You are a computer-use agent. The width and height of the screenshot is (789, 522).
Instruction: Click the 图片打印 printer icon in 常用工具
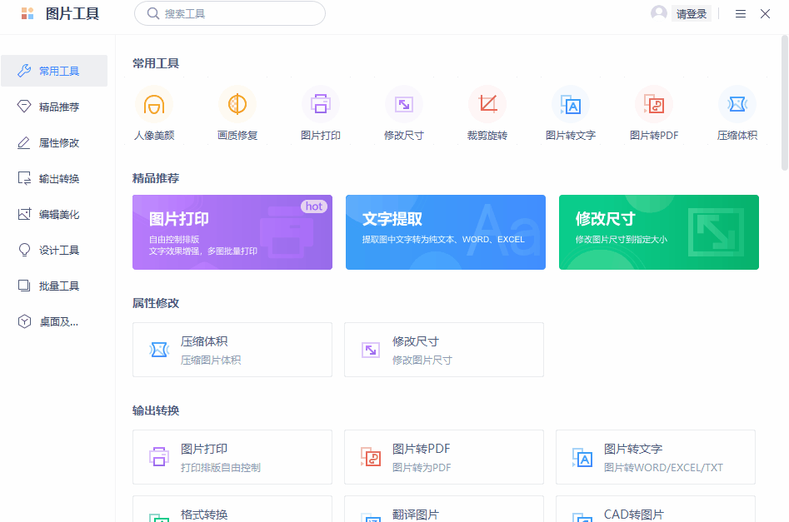pos(321,105)
